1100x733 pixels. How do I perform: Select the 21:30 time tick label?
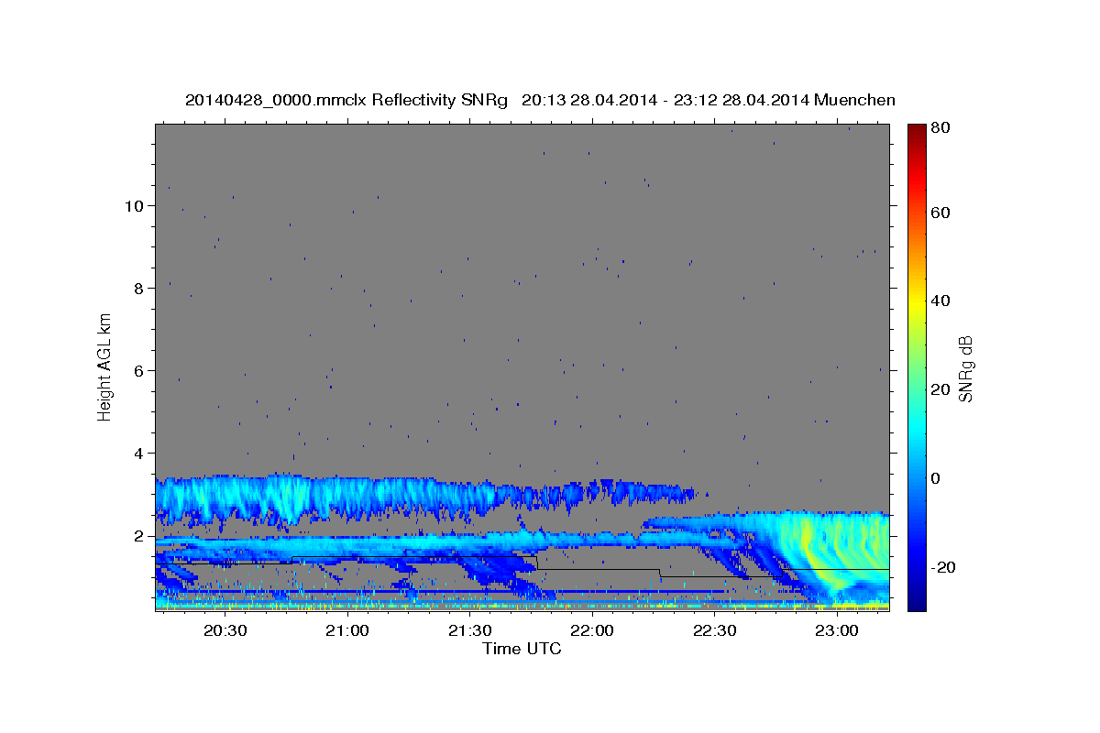(469, 630)
